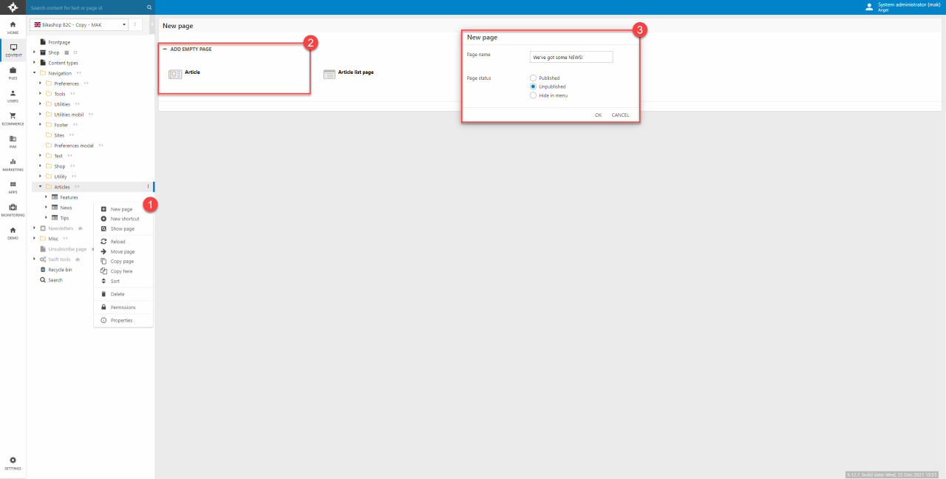
Task: Click the Page name text field
Action: (571, 57)
